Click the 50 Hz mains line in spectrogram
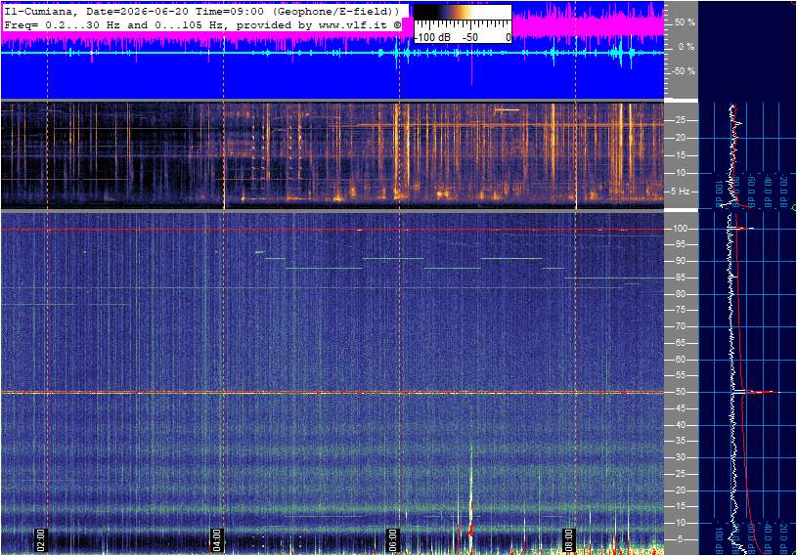Image resolution: width=797 pixels, height=556 pixels. pos(332,393)
